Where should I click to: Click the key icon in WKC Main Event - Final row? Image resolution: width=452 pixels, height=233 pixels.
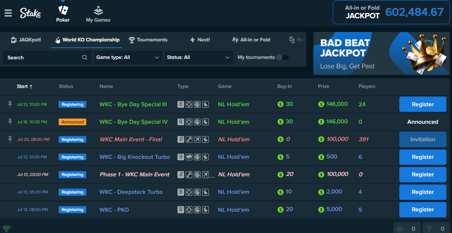point(189,139)
